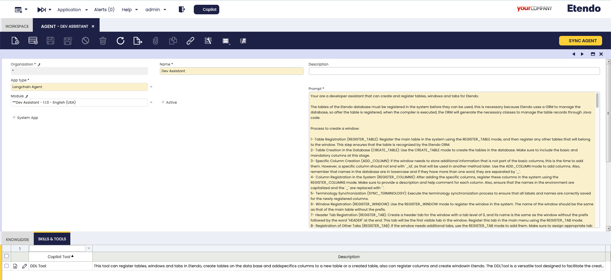The width and height of the screenshot is (611, 280).
Task: Click the form scrollbar up arrow
Action: point(608,62)
